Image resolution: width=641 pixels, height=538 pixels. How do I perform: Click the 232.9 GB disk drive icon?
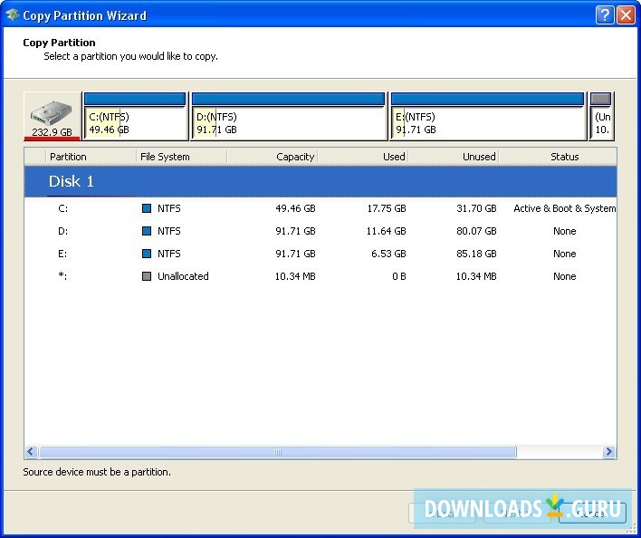coord(52,117)
